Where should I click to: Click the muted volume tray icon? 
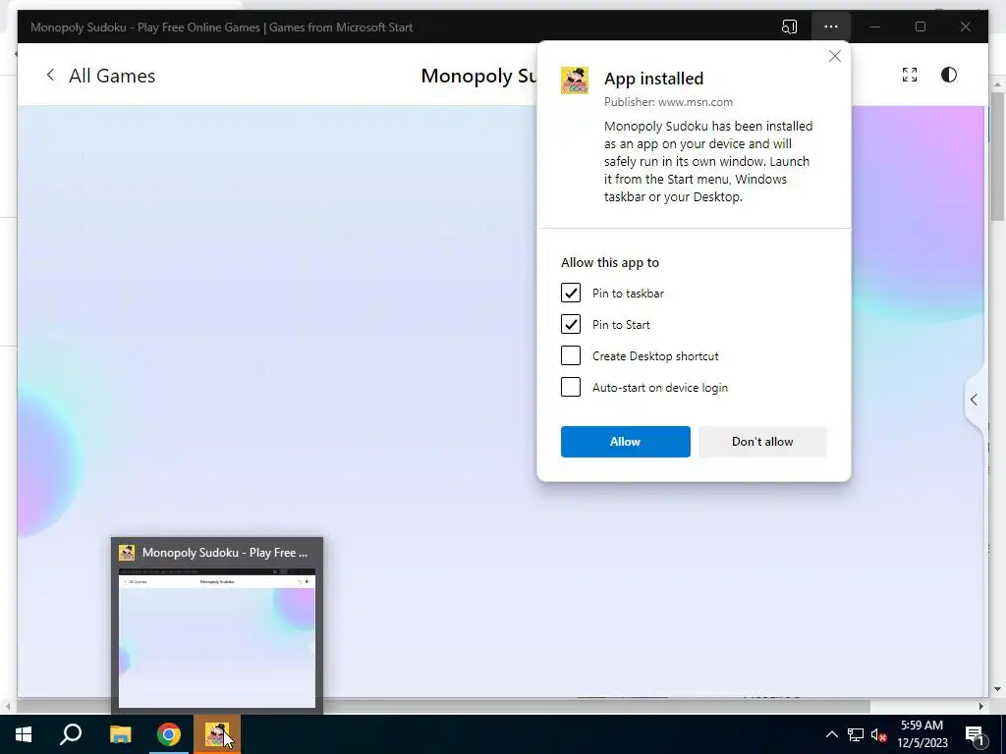coord(879,734)
